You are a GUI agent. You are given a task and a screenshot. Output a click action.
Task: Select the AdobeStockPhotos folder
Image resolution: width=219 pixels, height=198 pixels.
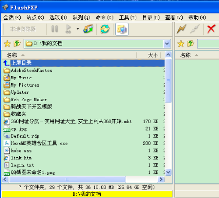32,71
